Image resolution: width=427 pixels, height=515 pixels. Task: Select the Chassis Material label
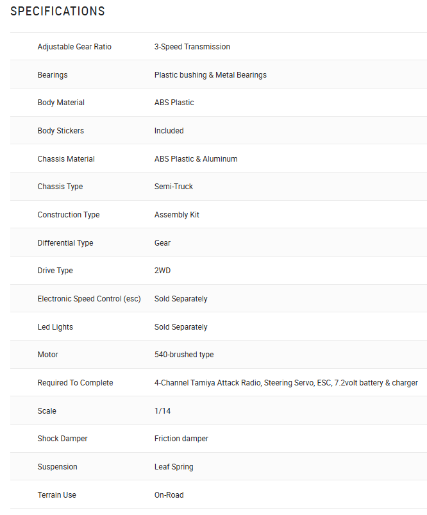66,159
